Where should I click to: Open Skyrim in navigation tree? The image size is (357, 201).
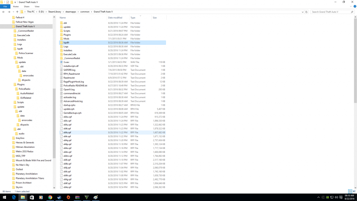click(x=19, y=187)
